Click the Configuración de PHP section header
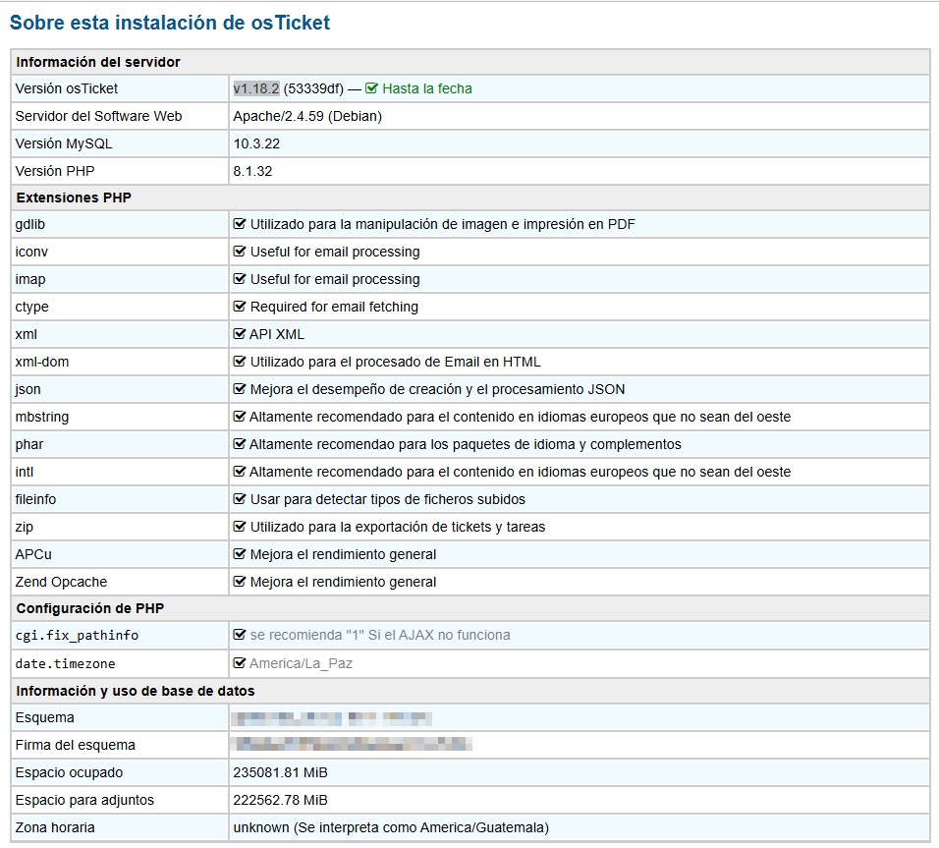The width and height of the screenshot is (939, 848). [x=92, y=608]
